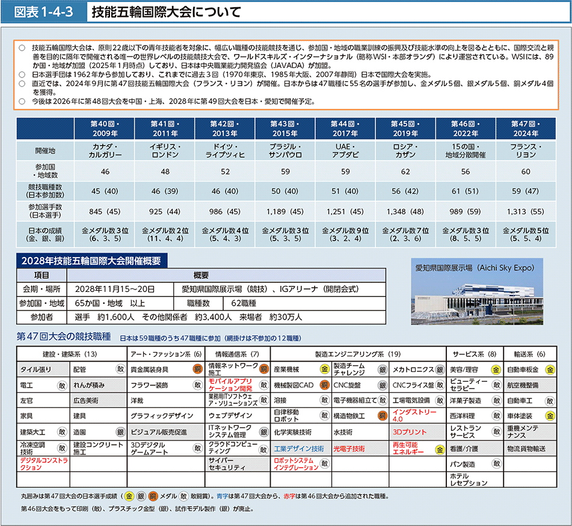Click the silver medal beside 造園
The width and height of the screenshot is (572, 526).
120,432
